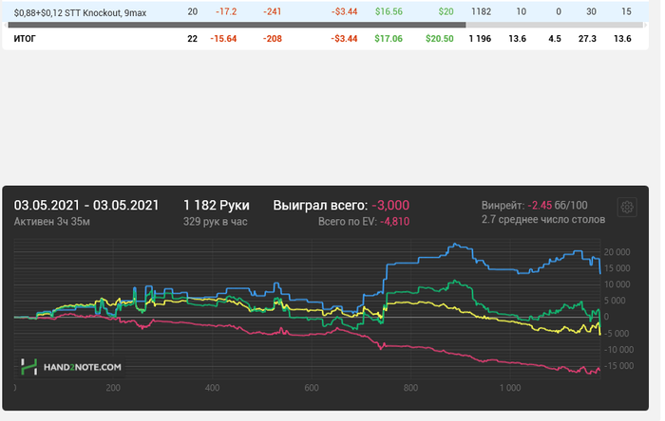Click the $20 cell in the Knockout row
Screen dimensions: 665x421
(x=446, y=11)
